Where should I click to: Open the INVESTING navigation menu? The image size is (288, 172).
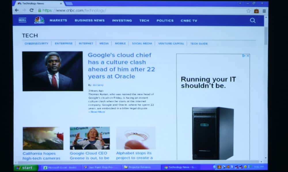pyautogui.click(x=122, y=20)
